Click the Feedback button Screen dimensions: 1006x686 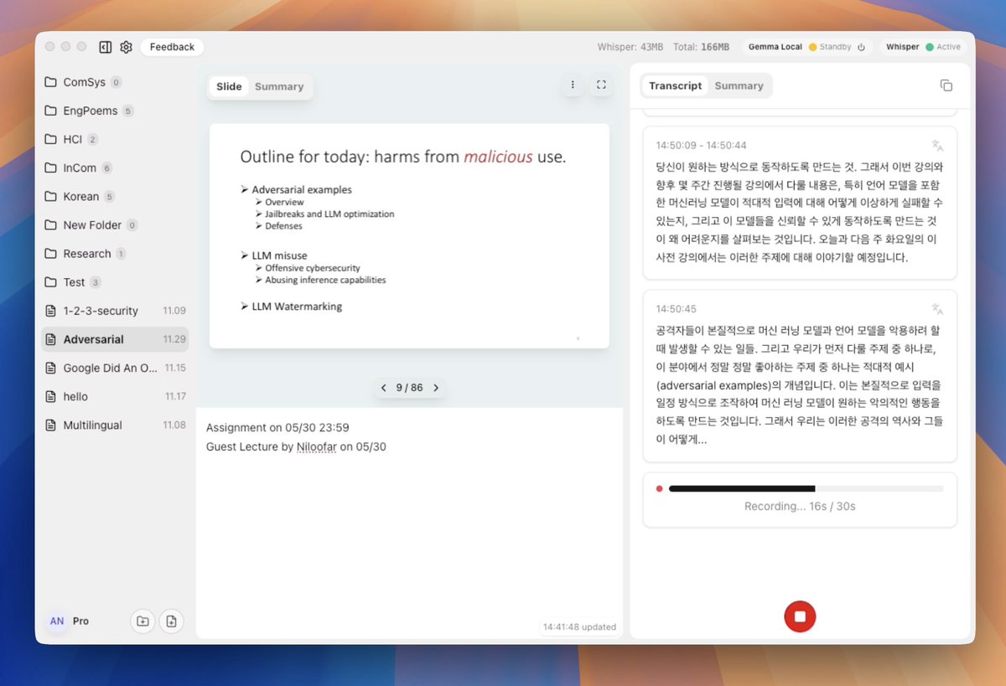click(172, 47)
